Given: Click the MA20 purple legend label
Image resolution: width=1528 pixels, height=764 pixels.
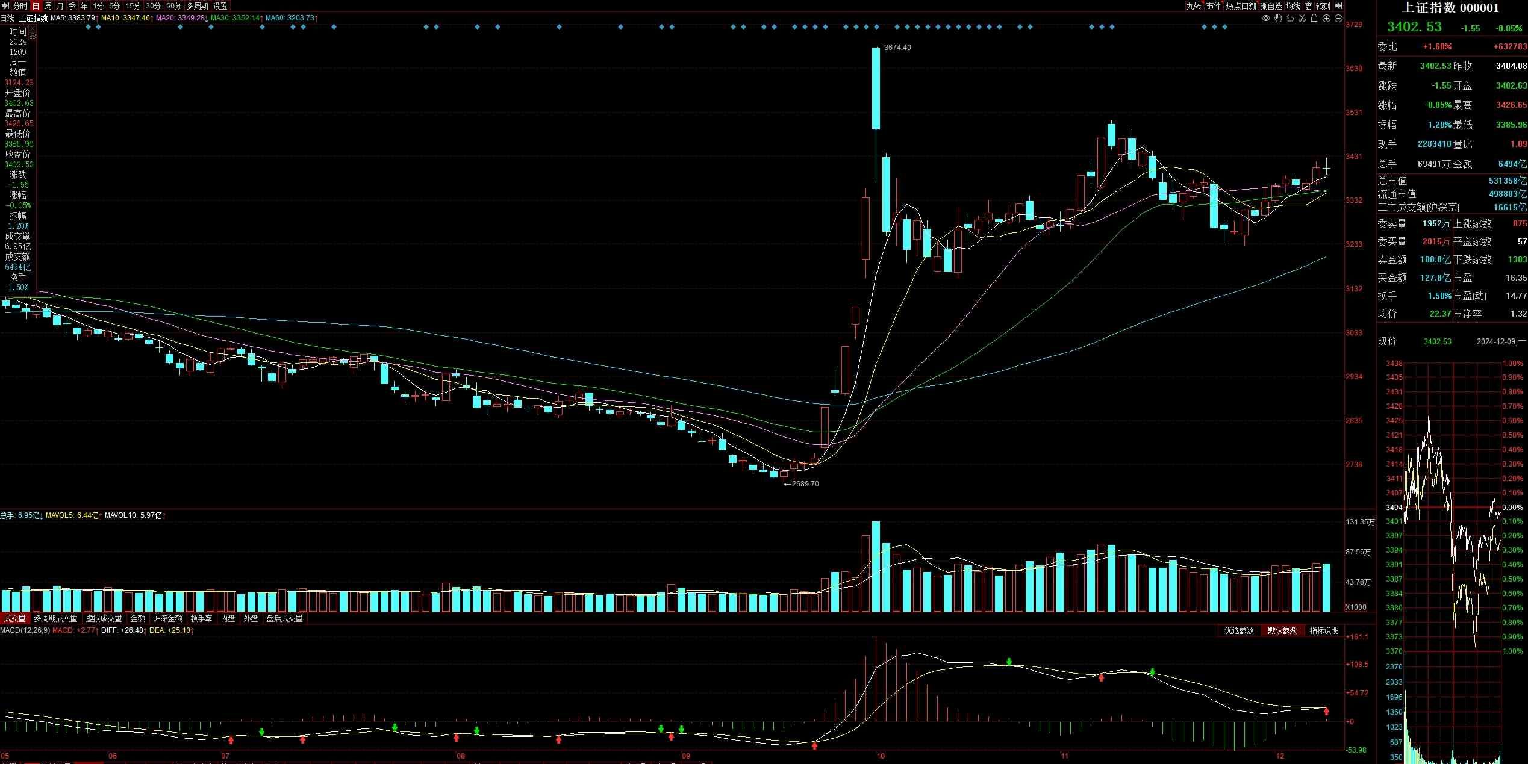Looking at the screenshot, I should tap(179, 18).
